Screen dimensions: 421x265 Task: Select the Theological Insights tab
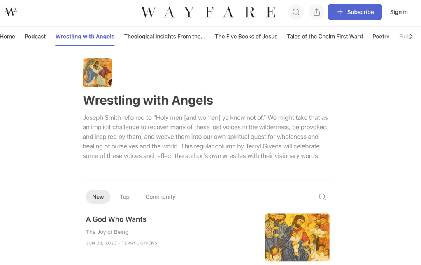click(x=165, y=37)
